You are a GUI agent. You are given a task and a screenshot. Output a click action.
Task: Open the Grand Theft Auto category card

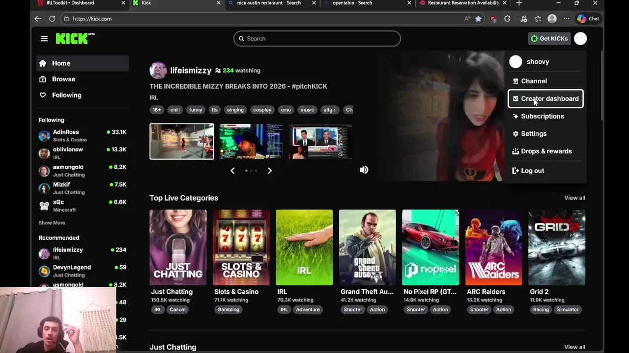tap(368, 248)
